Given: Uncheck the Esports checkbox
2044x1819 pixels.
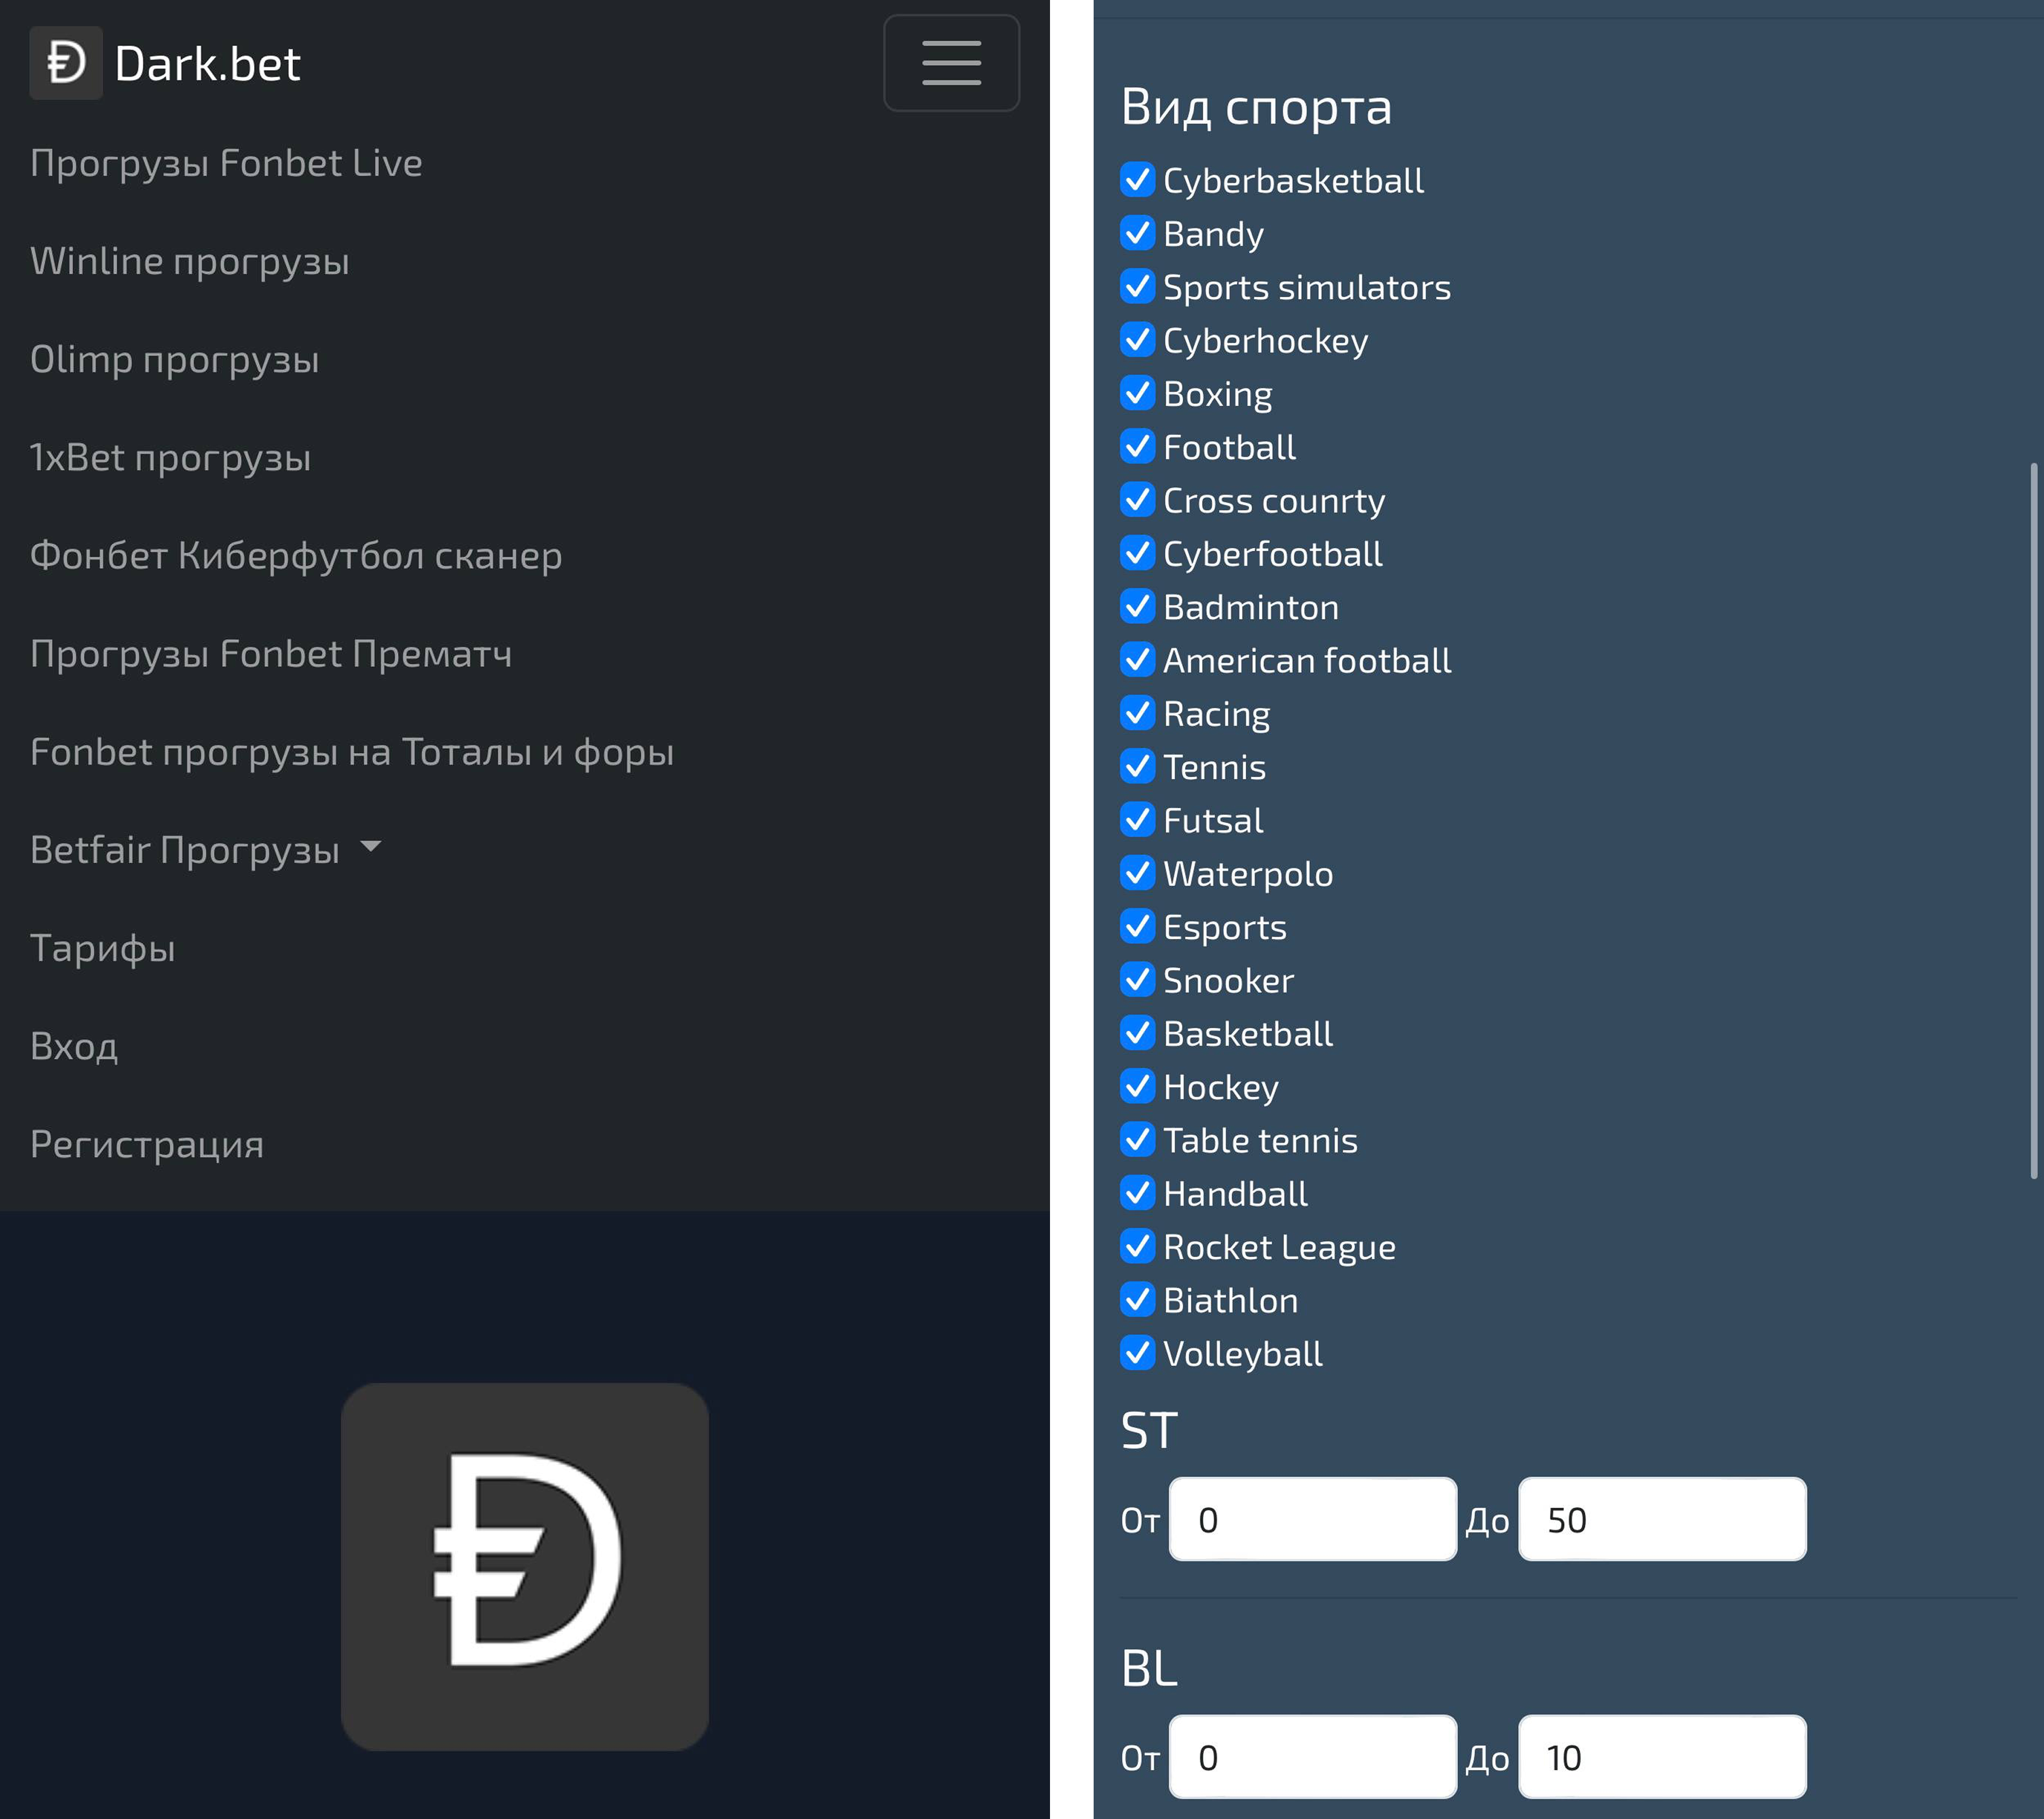Looking at the screenshot, I should click(1137, 926).
